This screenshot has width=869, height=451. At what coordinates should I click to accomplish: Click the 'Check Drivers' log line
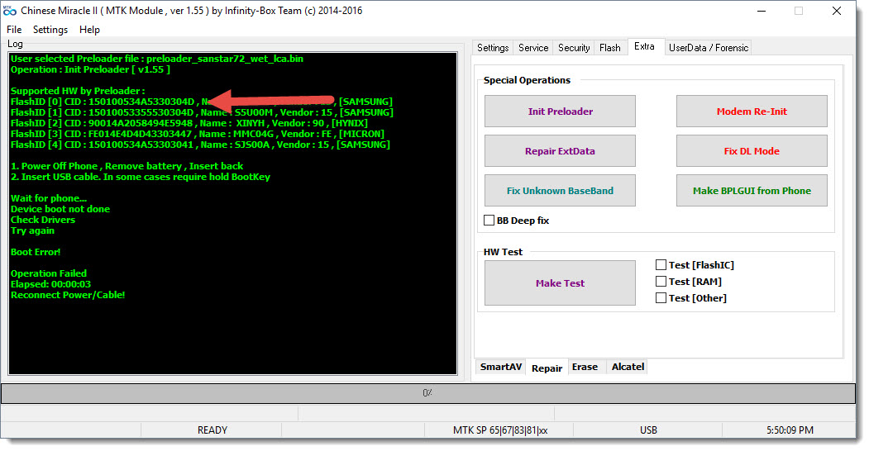coord(43,220)
